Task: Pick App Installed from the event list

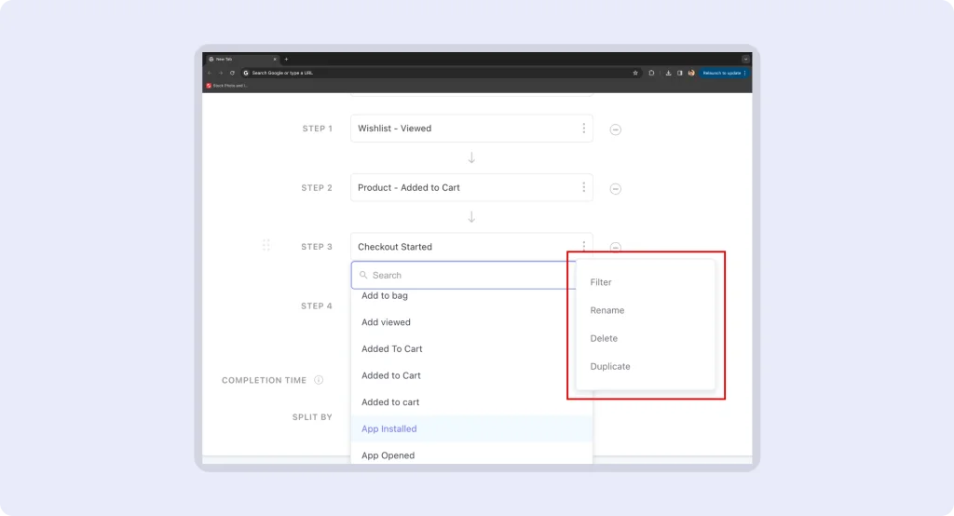Action: (x=389, y=429)
